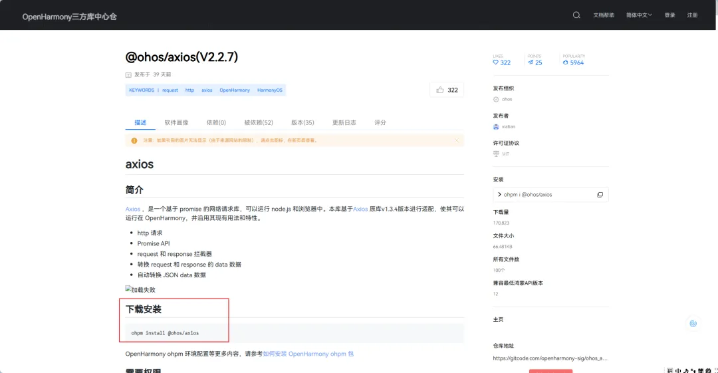
Task: Click the axios keyword tag
Action: coord(207,90)
